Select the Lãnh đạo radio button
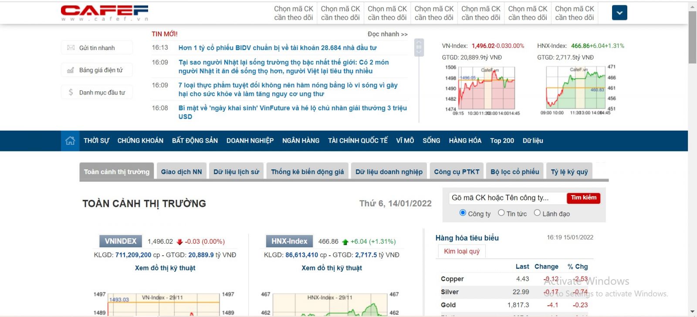 [537, 213]
